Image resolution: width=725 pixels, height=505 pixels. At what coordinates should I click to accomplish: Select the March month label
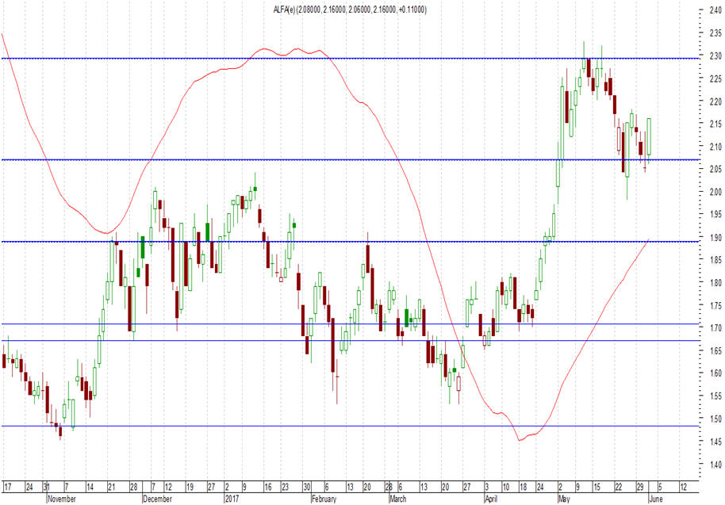click(397, 499)
